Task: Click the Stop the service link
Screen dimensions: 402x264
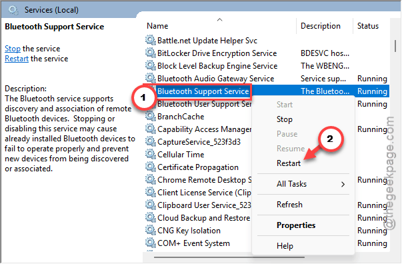Action: point(13,49)
